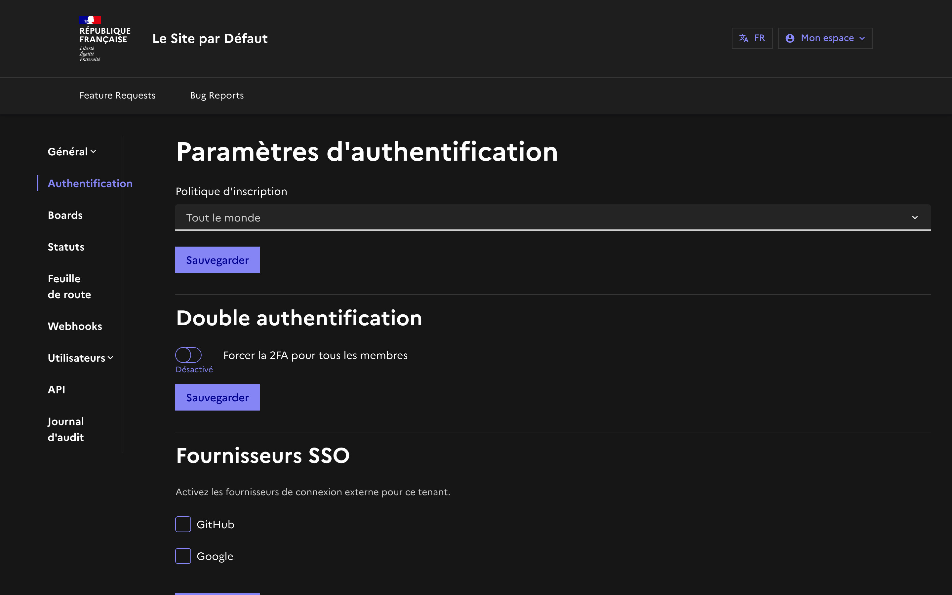Open the Journal d'audit page

[x=66, y=429]
